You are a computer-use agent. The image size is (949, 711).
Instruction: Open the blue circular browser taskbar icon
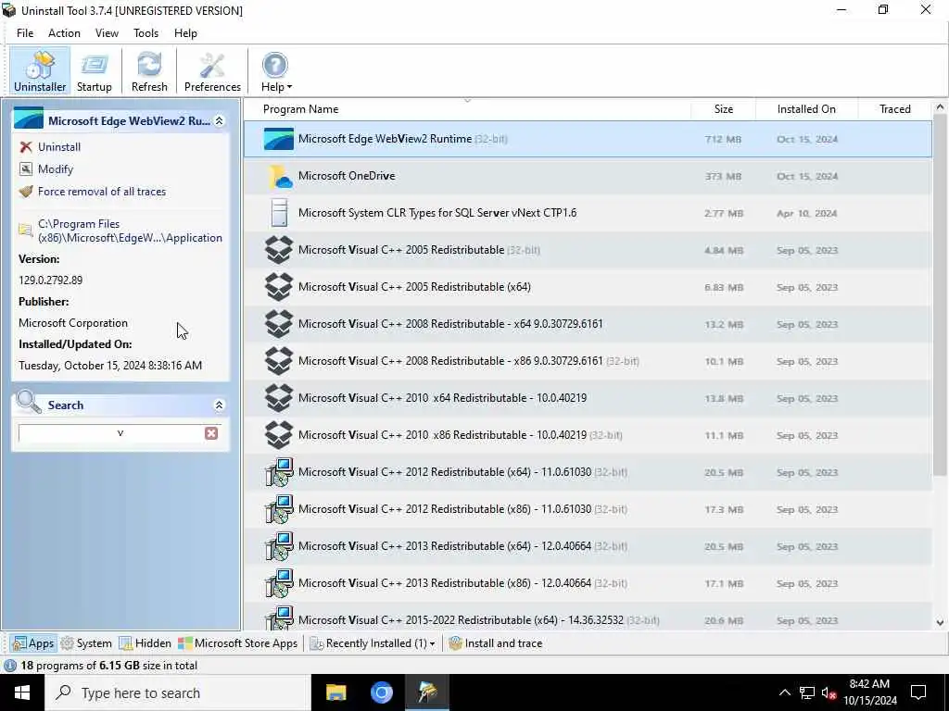pyautogui.click(x=381, y=692)
